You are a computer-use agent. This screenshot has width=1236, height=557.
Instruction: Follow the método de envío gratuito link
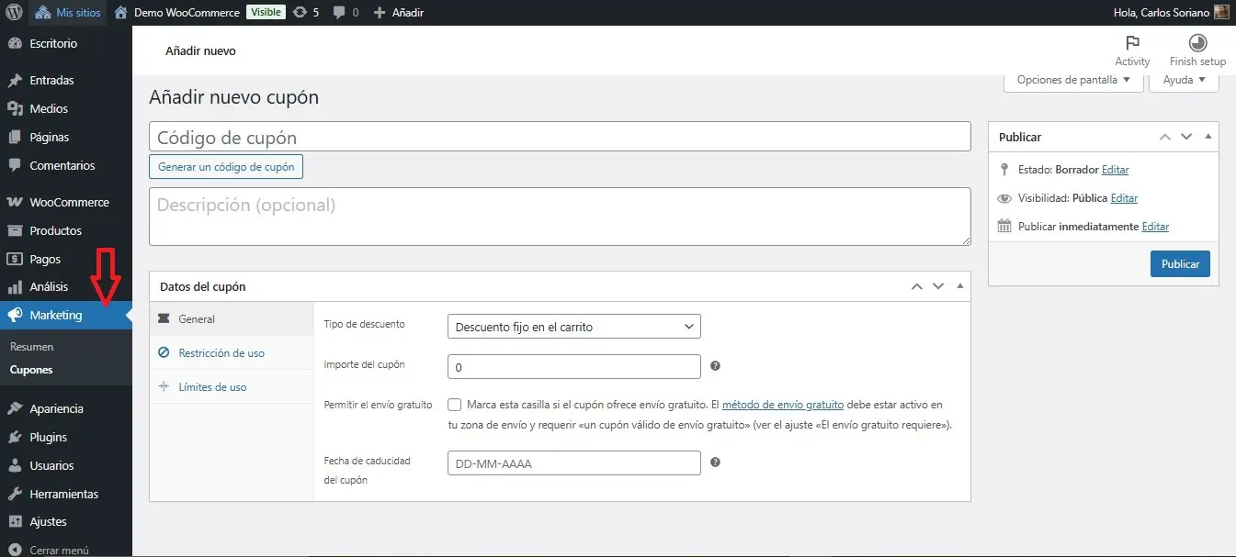(782, 405)
